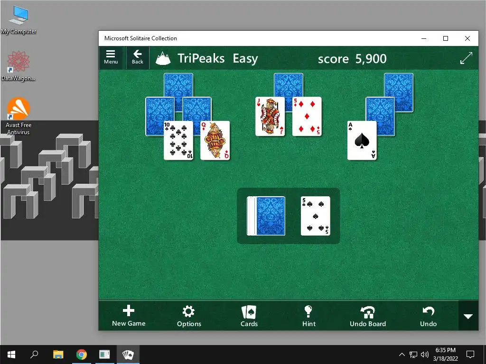Click the TriPeaks Easy title text
This screenshot has width=486, height=364.
pos(217,58)
